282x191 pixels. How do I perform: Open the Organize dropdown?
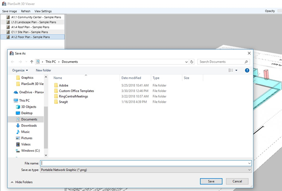20,70
